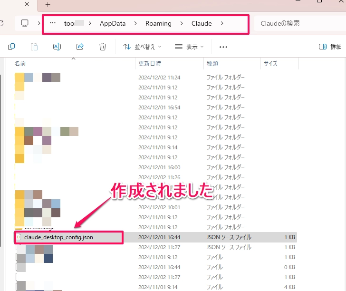Click the Claudeの検索 search box

click(x=299, y=23)
